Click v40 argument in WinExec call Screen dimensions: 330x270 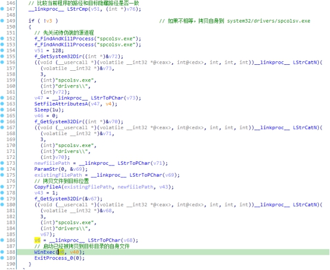74,252
